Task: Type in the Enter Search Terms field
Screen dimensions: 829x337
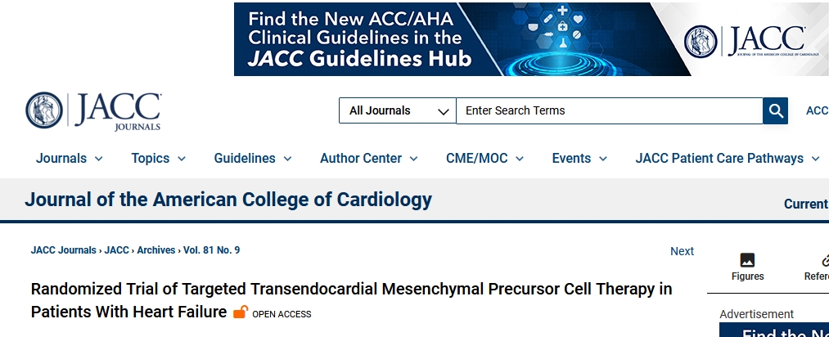Action: tap(609, 110)
